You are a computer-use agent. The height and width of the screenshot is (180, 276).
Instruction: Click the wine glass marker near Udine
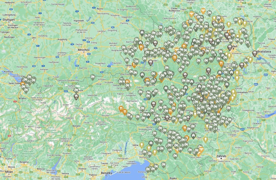(141, 145)
